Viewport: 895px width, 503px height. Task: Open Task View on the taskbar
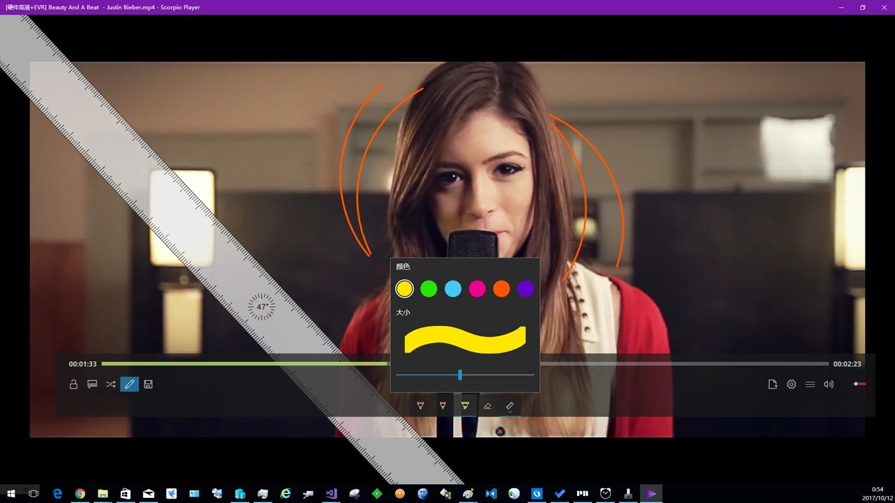(x=34, y=493)
